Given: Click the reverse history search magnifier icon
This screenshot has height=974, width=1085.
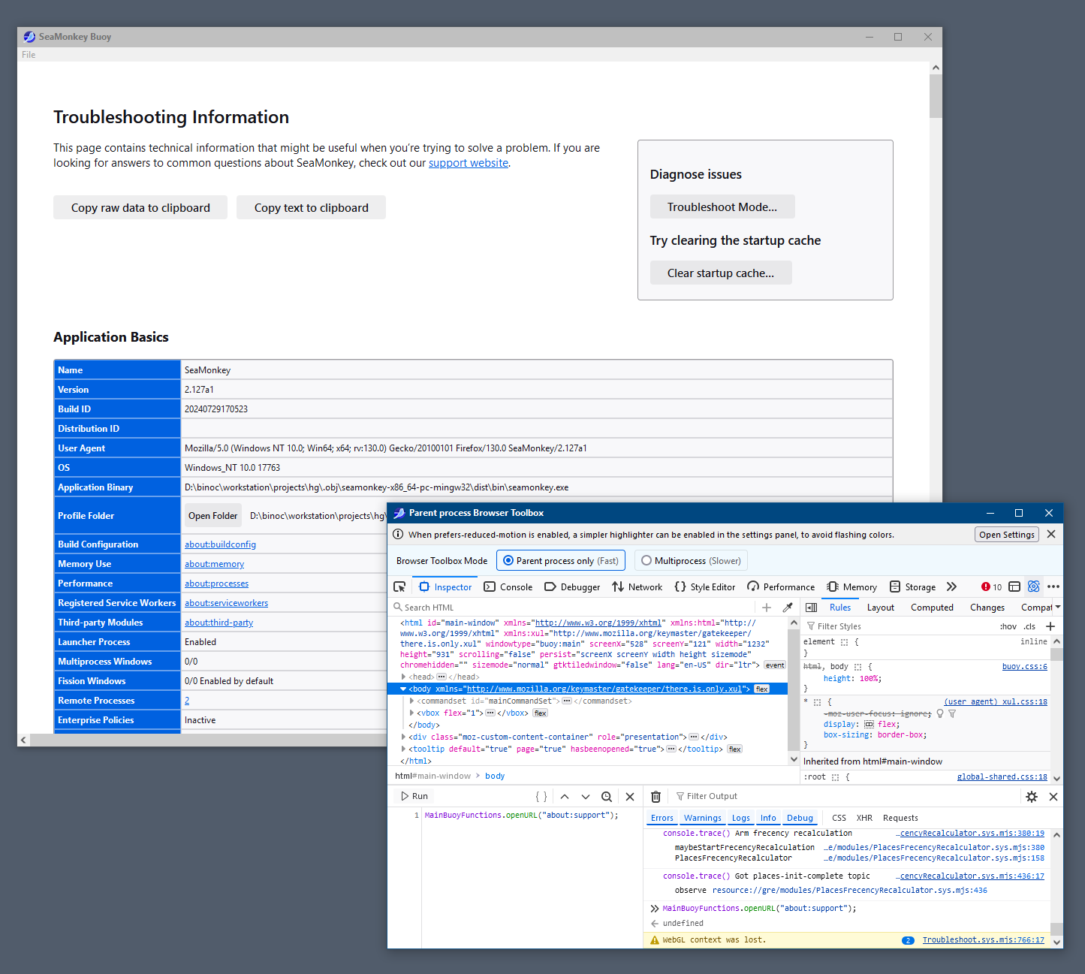Looking at the screenshot, I should click(x=607, y=797).
